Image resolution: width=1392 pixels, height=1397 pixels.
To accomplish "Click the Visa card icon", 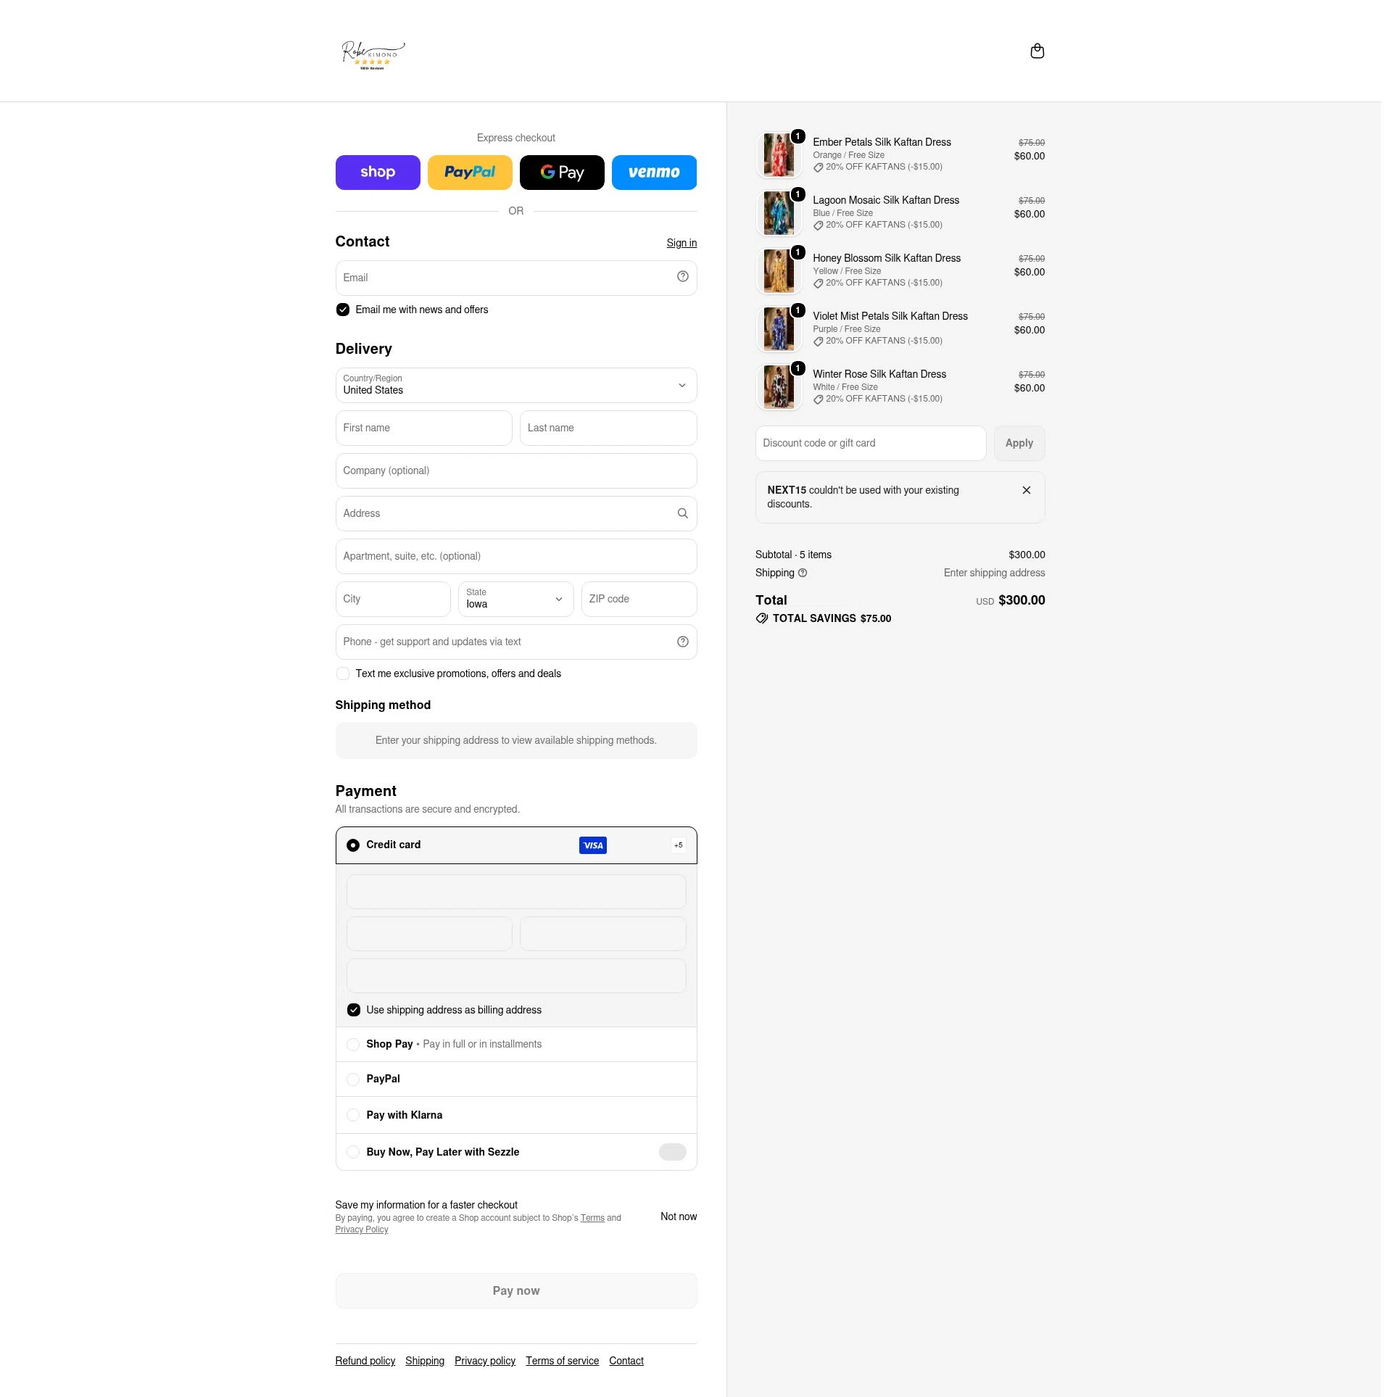I will pos(592,845).
